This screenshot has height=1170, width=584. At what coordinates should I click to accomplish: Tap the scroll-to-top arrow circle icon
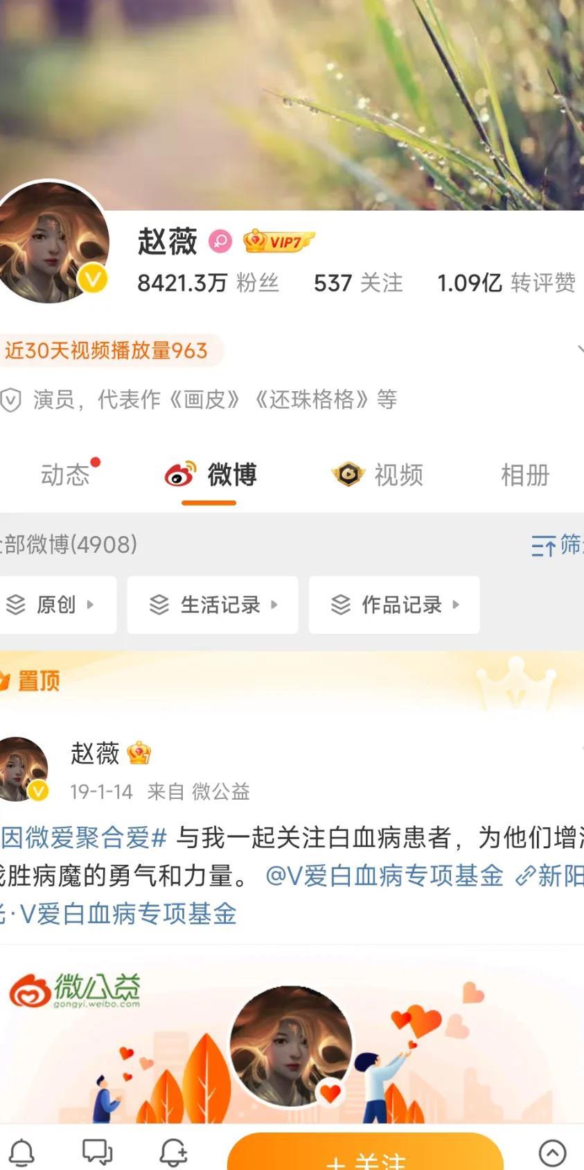click(x=552, y=1153)
